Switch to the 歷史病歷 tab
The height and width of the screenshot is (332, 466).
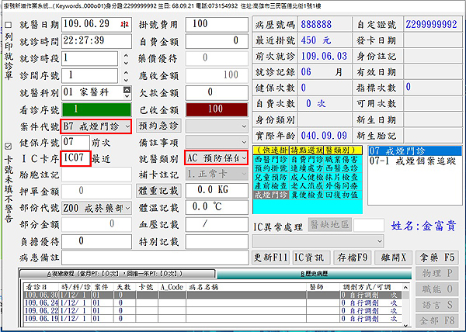pyautogui.click(x=316, y=274)
